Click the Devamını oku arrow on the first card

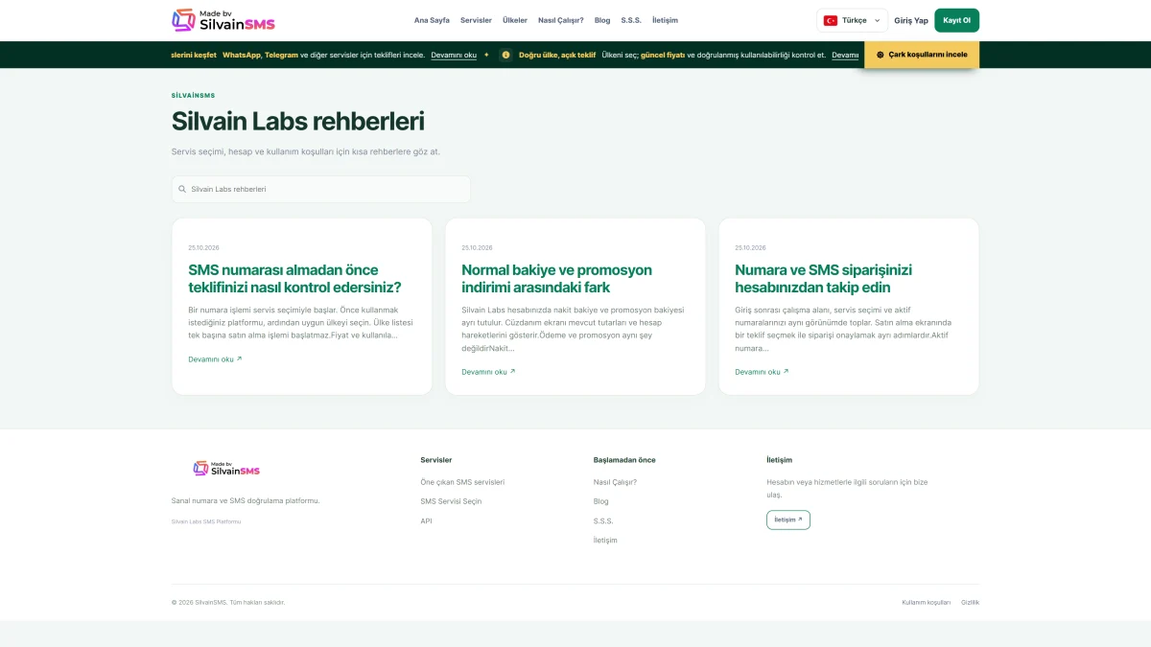(x=239, y=358)
